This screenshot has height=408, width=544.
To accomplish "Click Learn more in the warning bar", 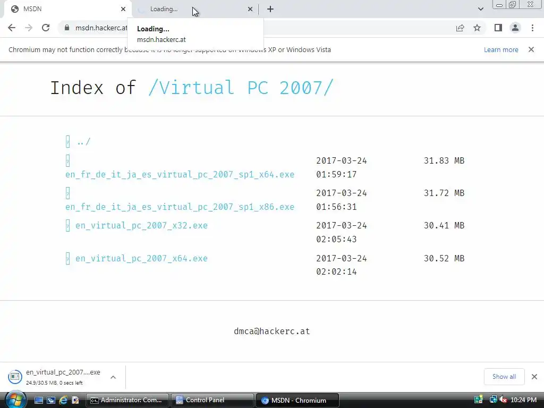I will [x=501, y=49].
